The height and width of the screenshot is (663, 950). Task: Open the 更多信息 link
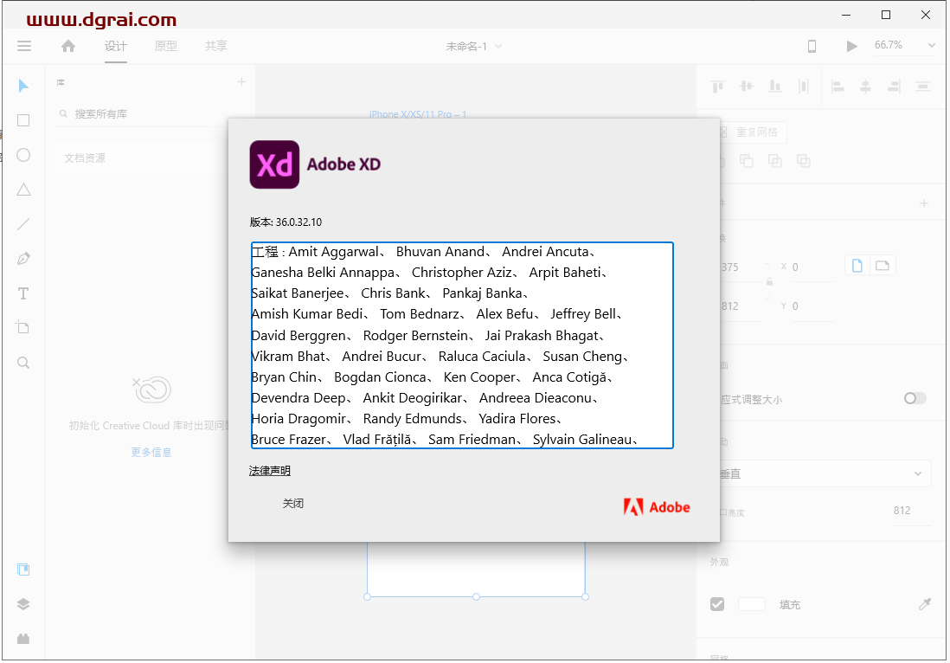[151, 452]
